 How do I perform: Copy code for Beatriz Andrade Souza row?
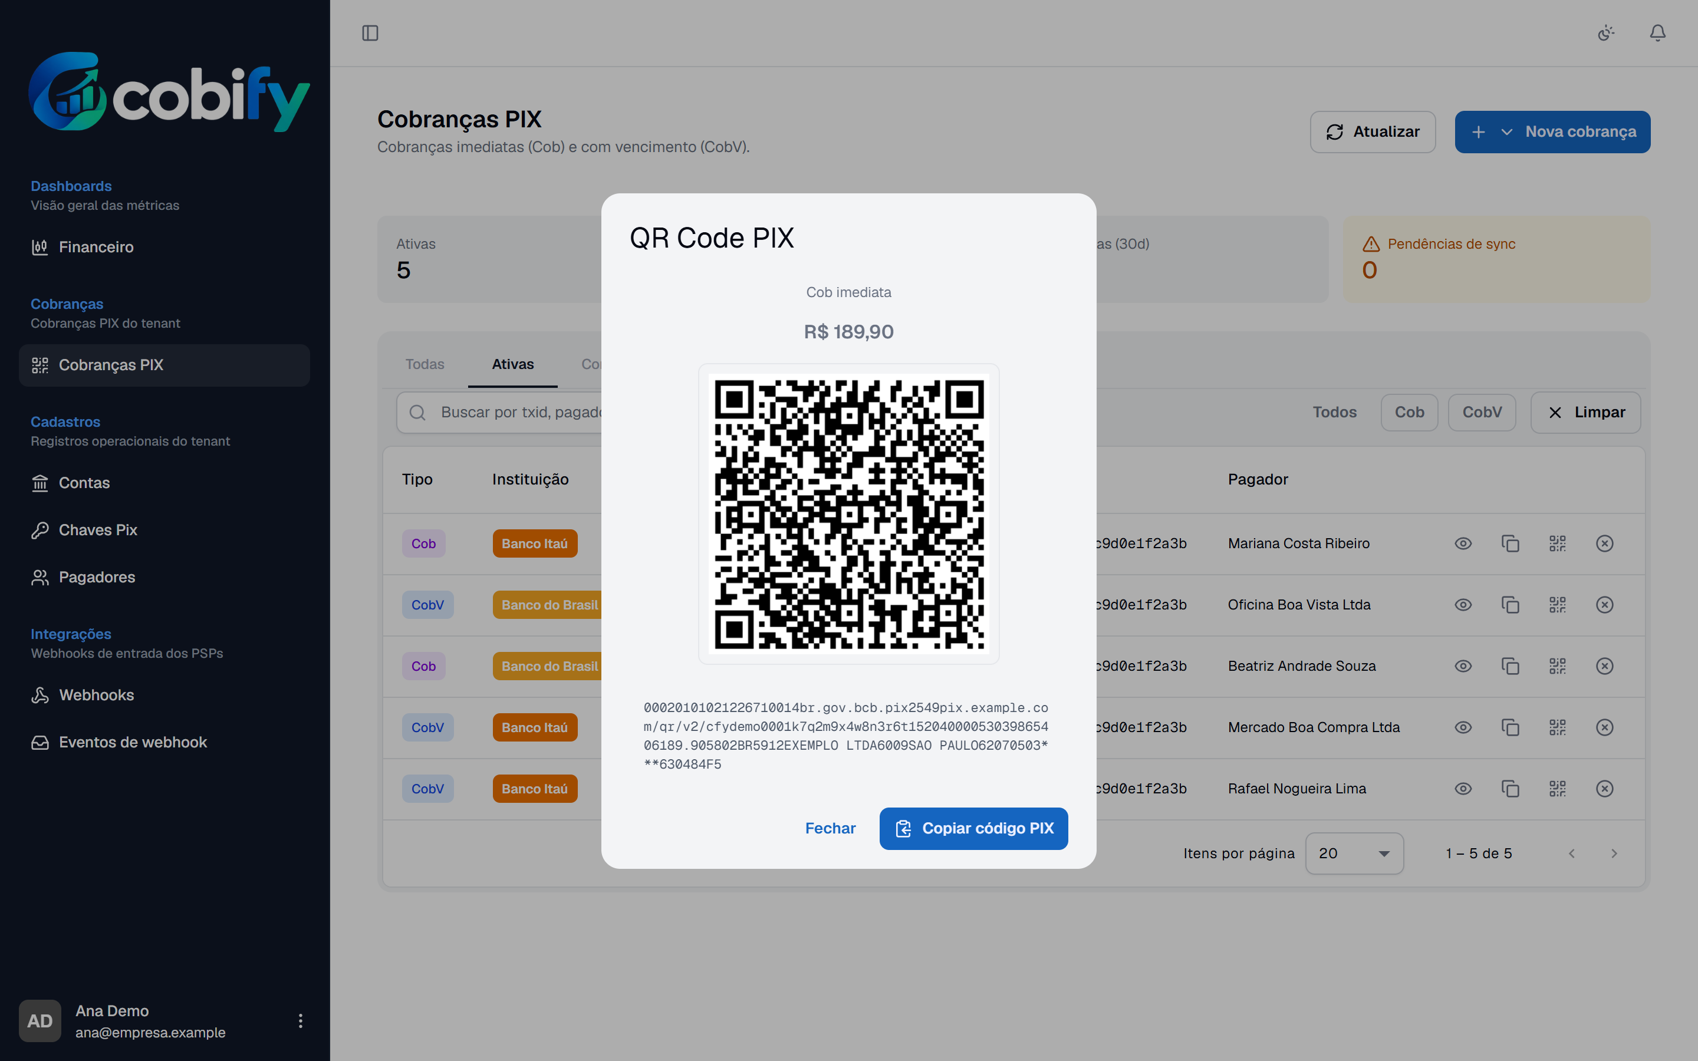click(1510, 666)
